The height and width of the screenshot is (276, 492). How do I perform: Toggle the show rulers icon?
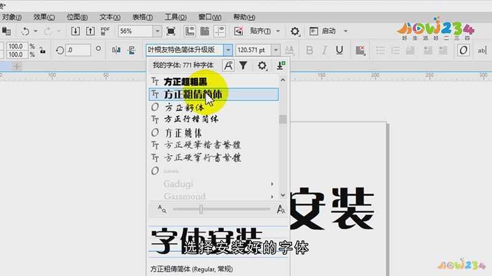[189, 31]
